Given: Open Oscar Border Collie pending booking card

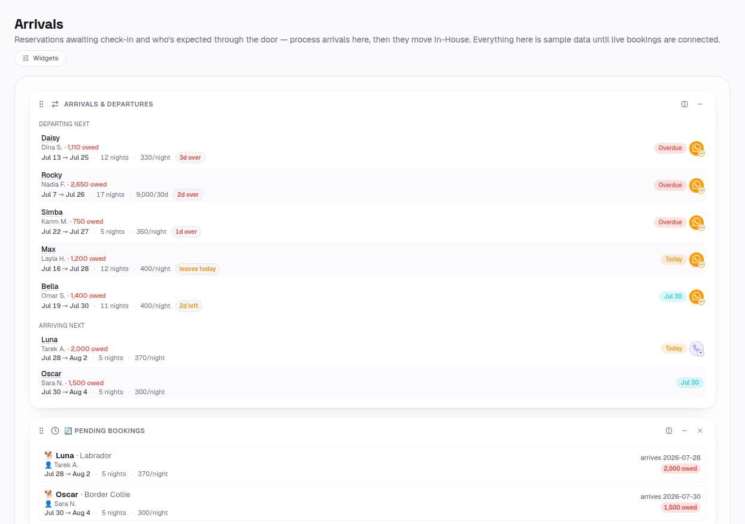Looking at the screenshot, I should click(372, 503).
